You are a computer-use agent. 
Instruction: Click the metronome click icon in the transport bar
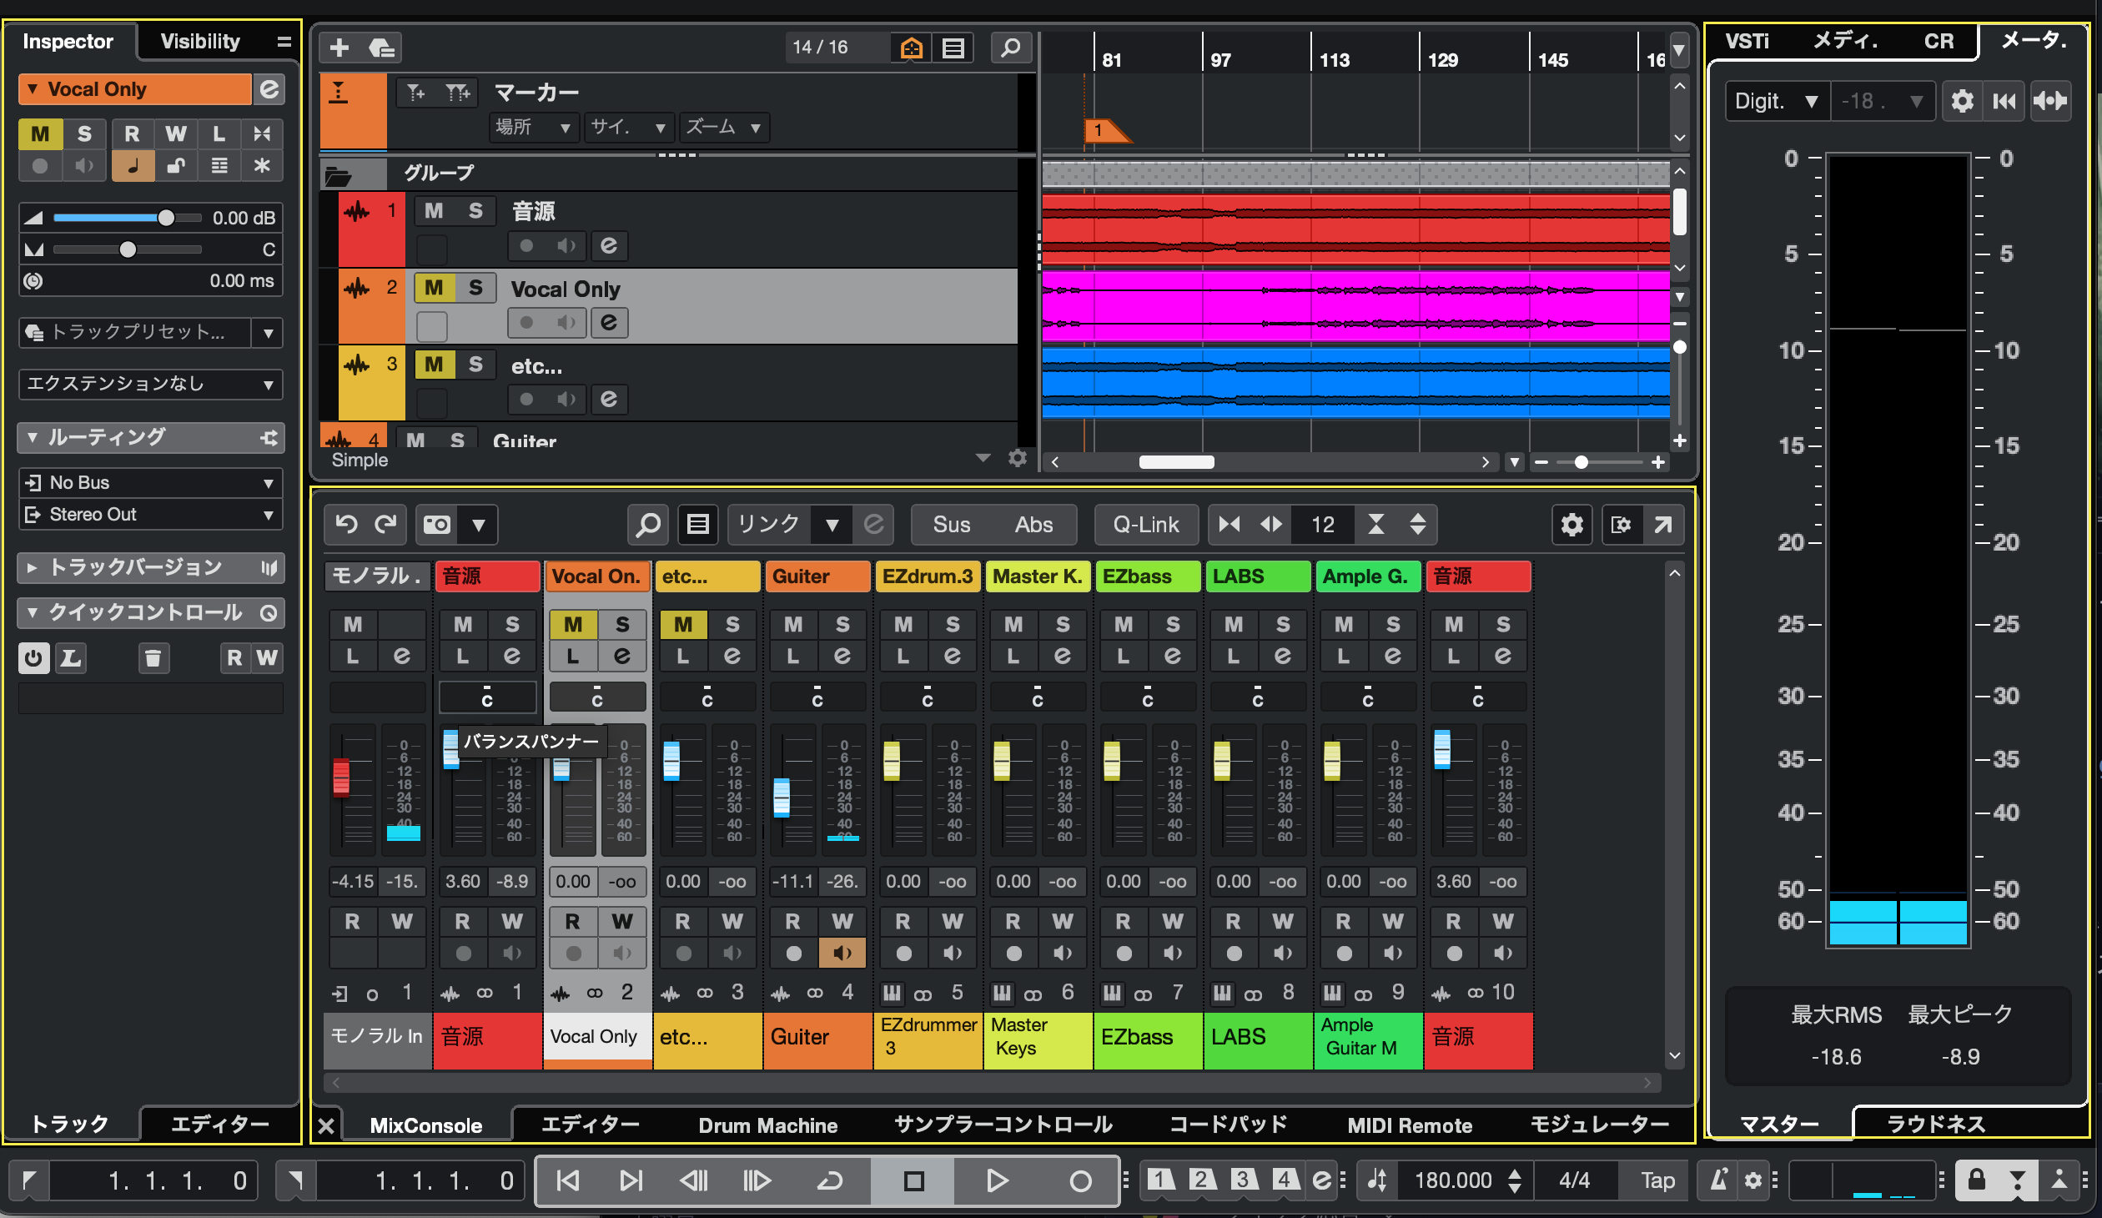click(1718, 1180)
